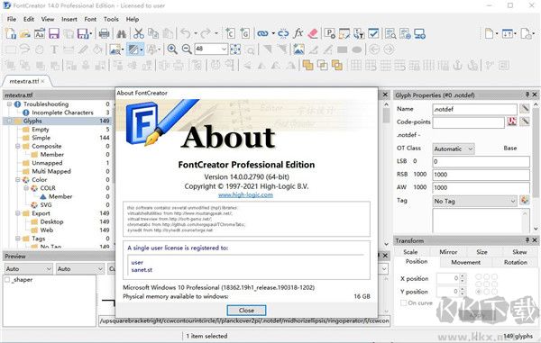This screenshot has height=343, width=541.
Task: Click the Name input field containing .notdef
Action: coord(475,109)
